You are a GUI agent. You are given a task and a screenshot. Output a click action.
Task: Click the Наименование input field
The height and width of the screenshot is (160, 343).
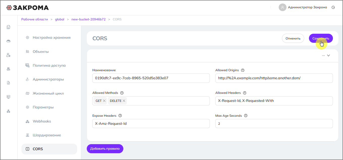[151, 78]
